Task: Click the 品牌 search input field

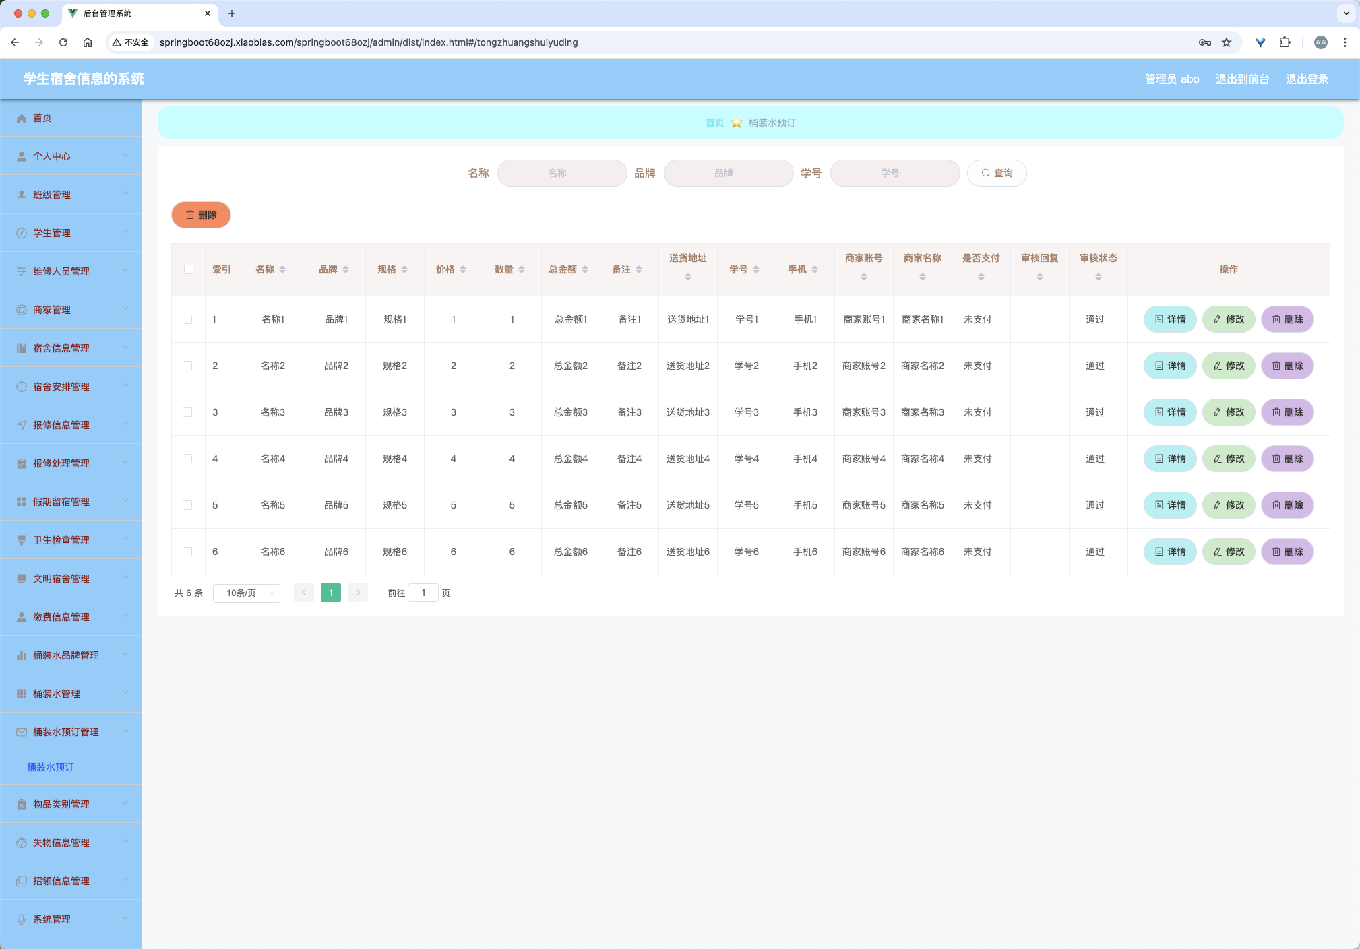Action: click(729, 173)
